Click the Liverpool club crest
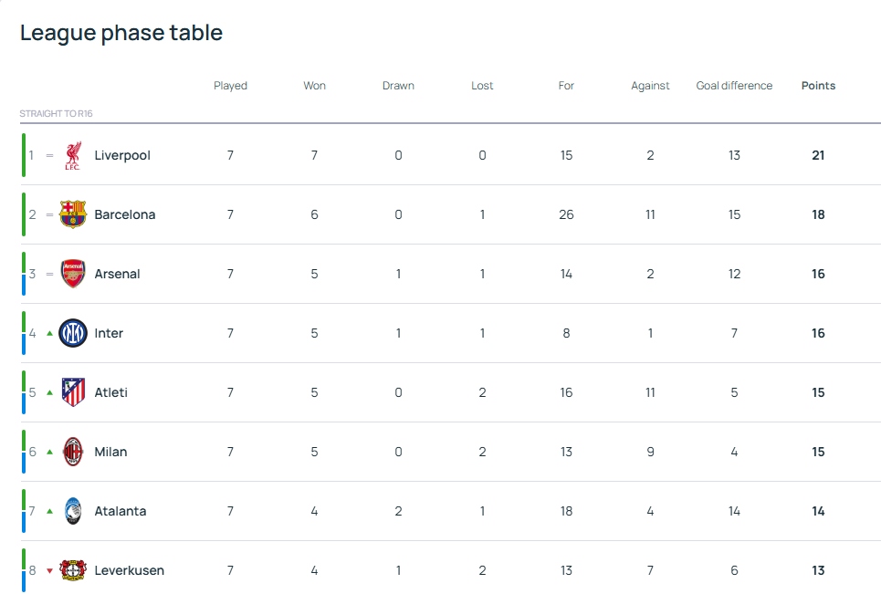The height and width of the screenshot is (594, 881). 72,155
